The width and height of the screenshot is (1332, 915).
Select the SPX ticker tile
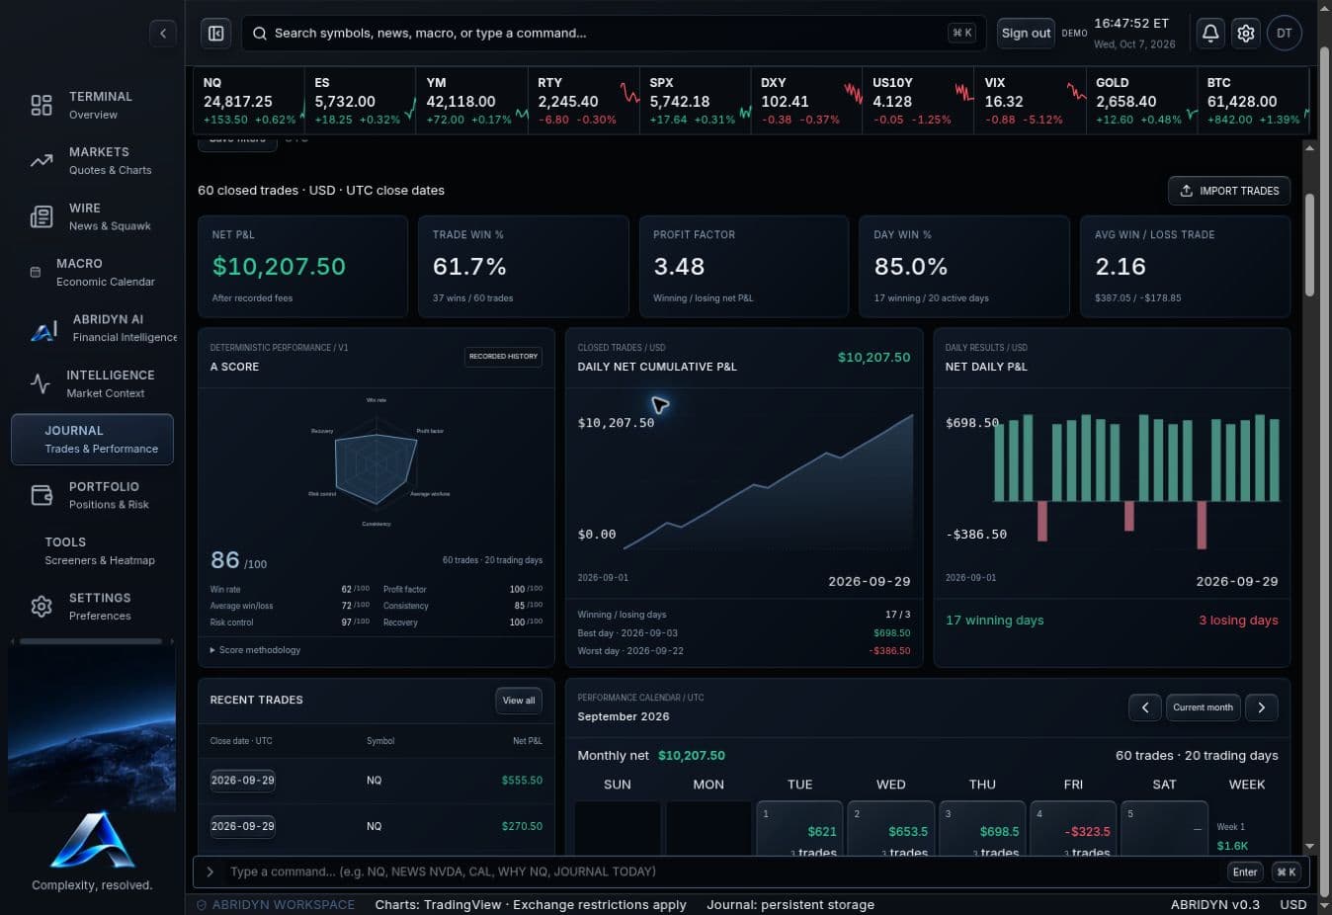point(695,100)
